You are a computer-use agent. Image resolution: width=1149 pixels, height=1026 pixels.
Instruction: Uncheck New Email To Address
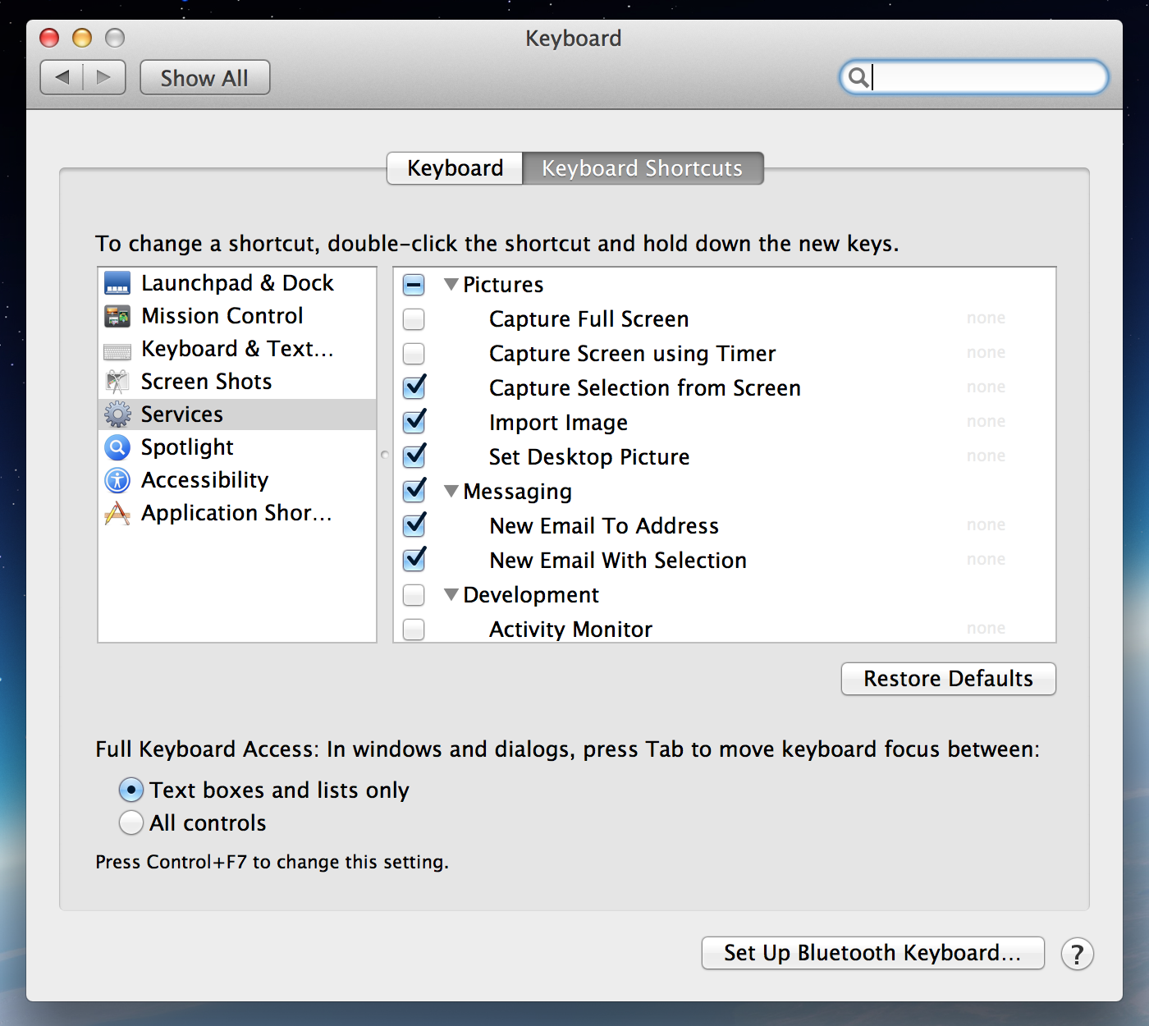pyautogui.click(x=414, y=524)
